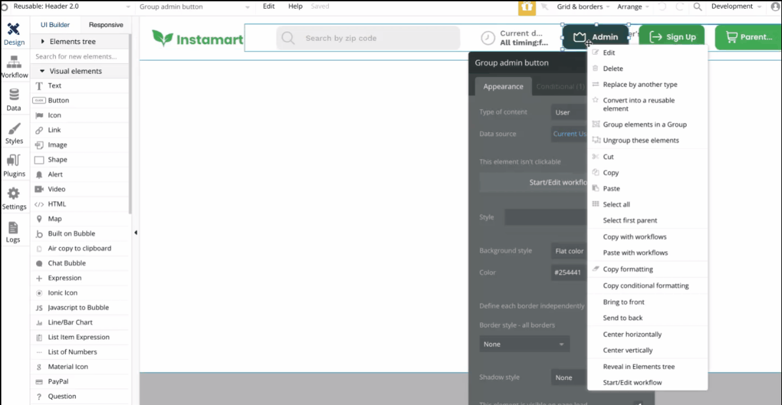This screenshot has height=405, width=782.
Task: Click the search magnifier in top bar
Action: click(x=698, y=7)
